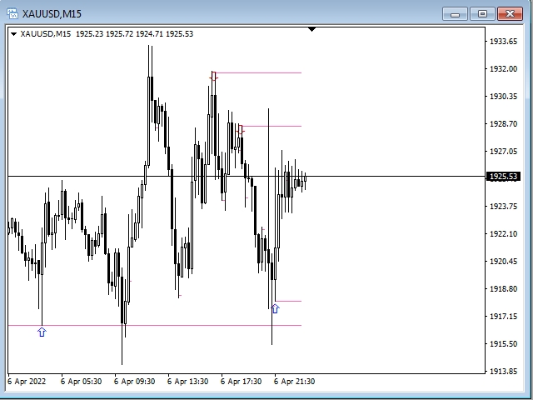The height and width of the screenshot is (400, 533).
Task: Click the 1933.65 price scale label
Action: [503, 42]
